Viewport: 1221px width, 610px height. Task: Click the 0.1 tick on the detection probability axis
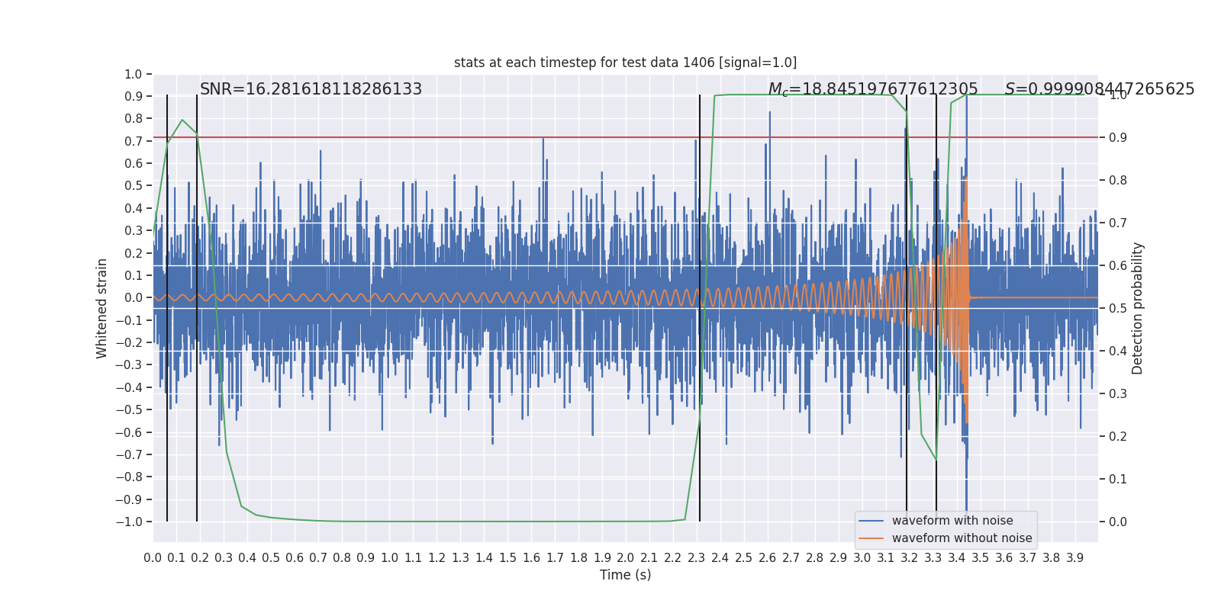1117,480
